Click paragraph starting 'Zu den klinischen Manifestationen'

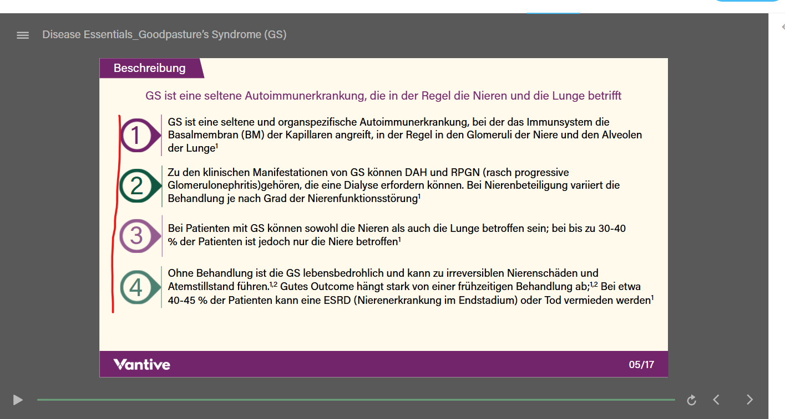[x=394, y=185]
